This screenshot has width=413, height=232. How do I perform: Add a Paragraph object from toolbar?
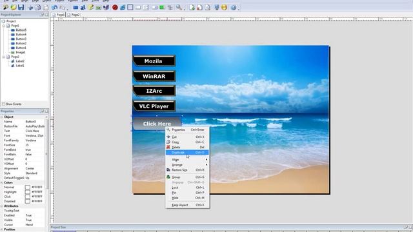click(x=90, y=8)
